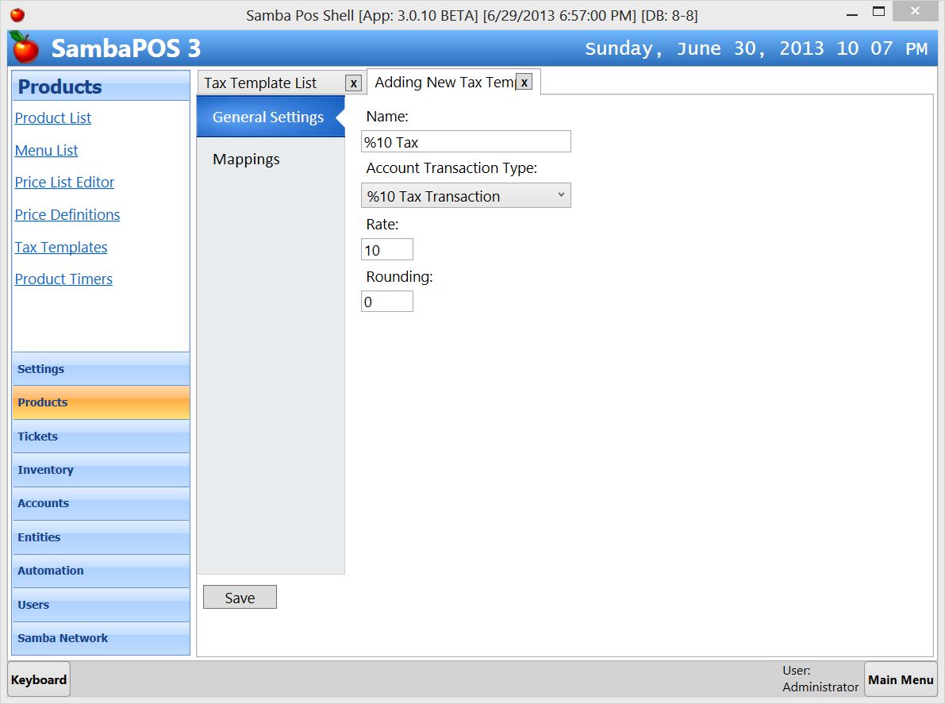Switch to the Tax Template List tab
Image resolution: width=945 pixels, height=704 pixels.
270,83
